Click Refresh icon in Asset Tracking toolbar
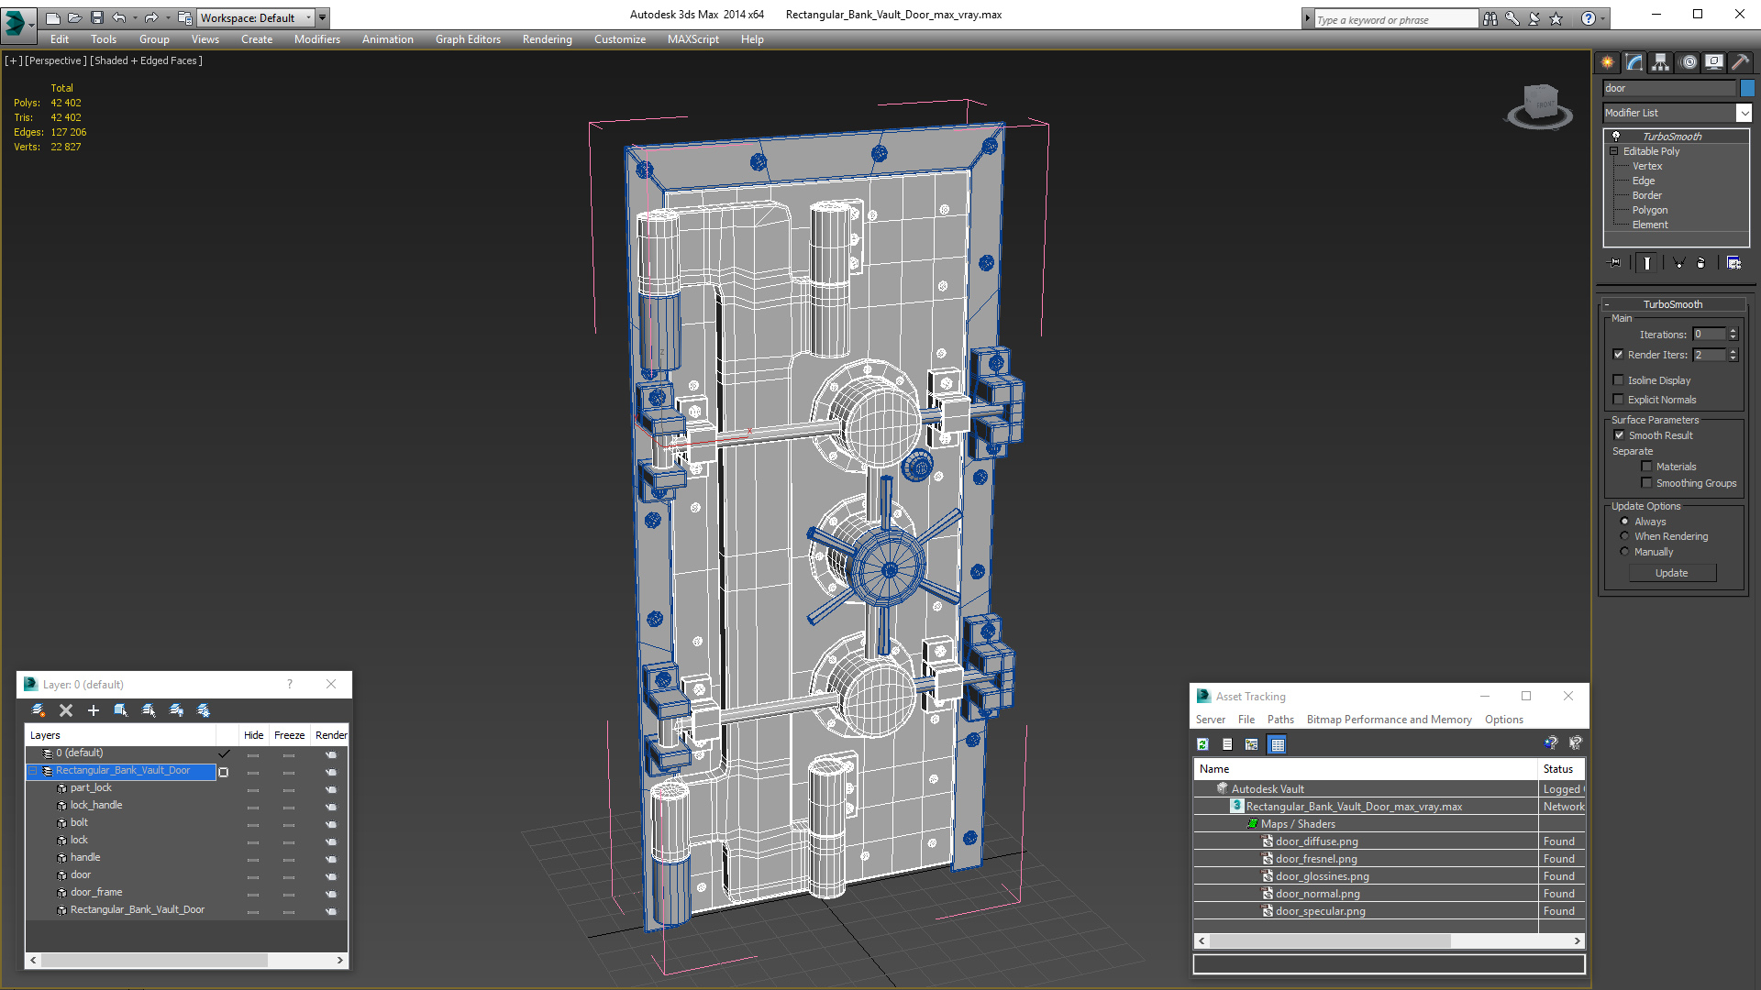The image size is (1761, 990). [x=1202, y=744]
